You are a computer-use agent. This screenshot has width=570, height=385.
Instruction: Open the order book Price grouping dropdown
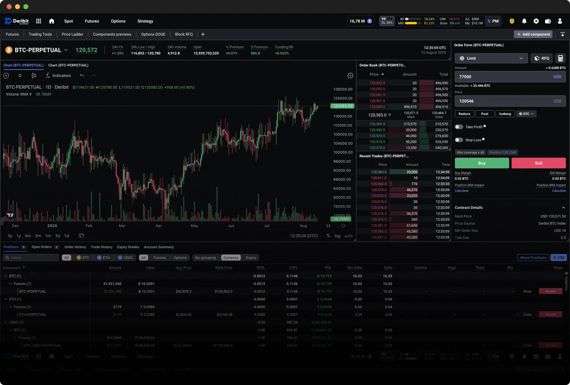(377, 75)
